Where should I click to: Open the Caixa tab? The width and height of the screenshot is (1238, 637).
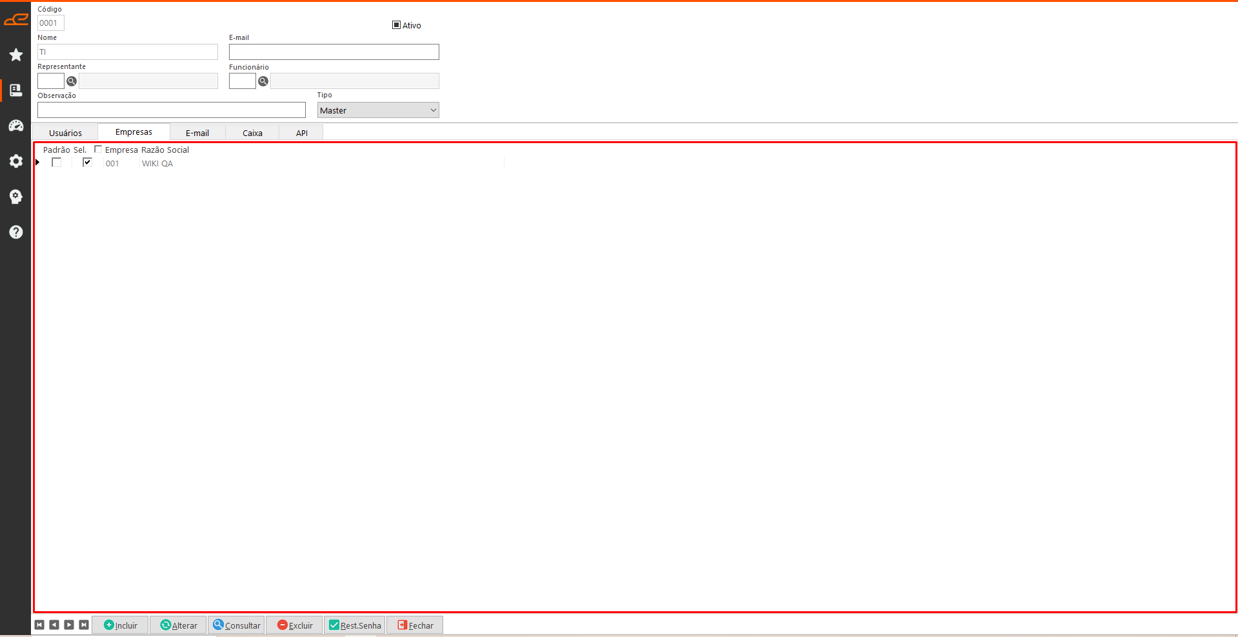(x=252, y=133)
